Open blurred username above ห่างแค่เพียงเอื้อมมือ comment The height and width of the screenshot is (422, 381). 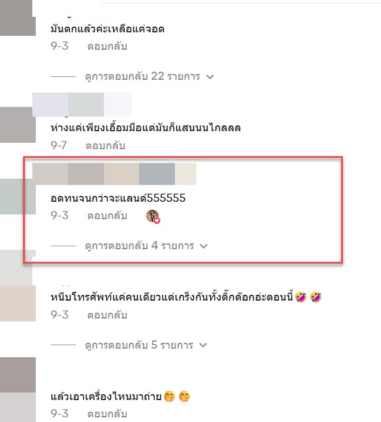[82, 105]
